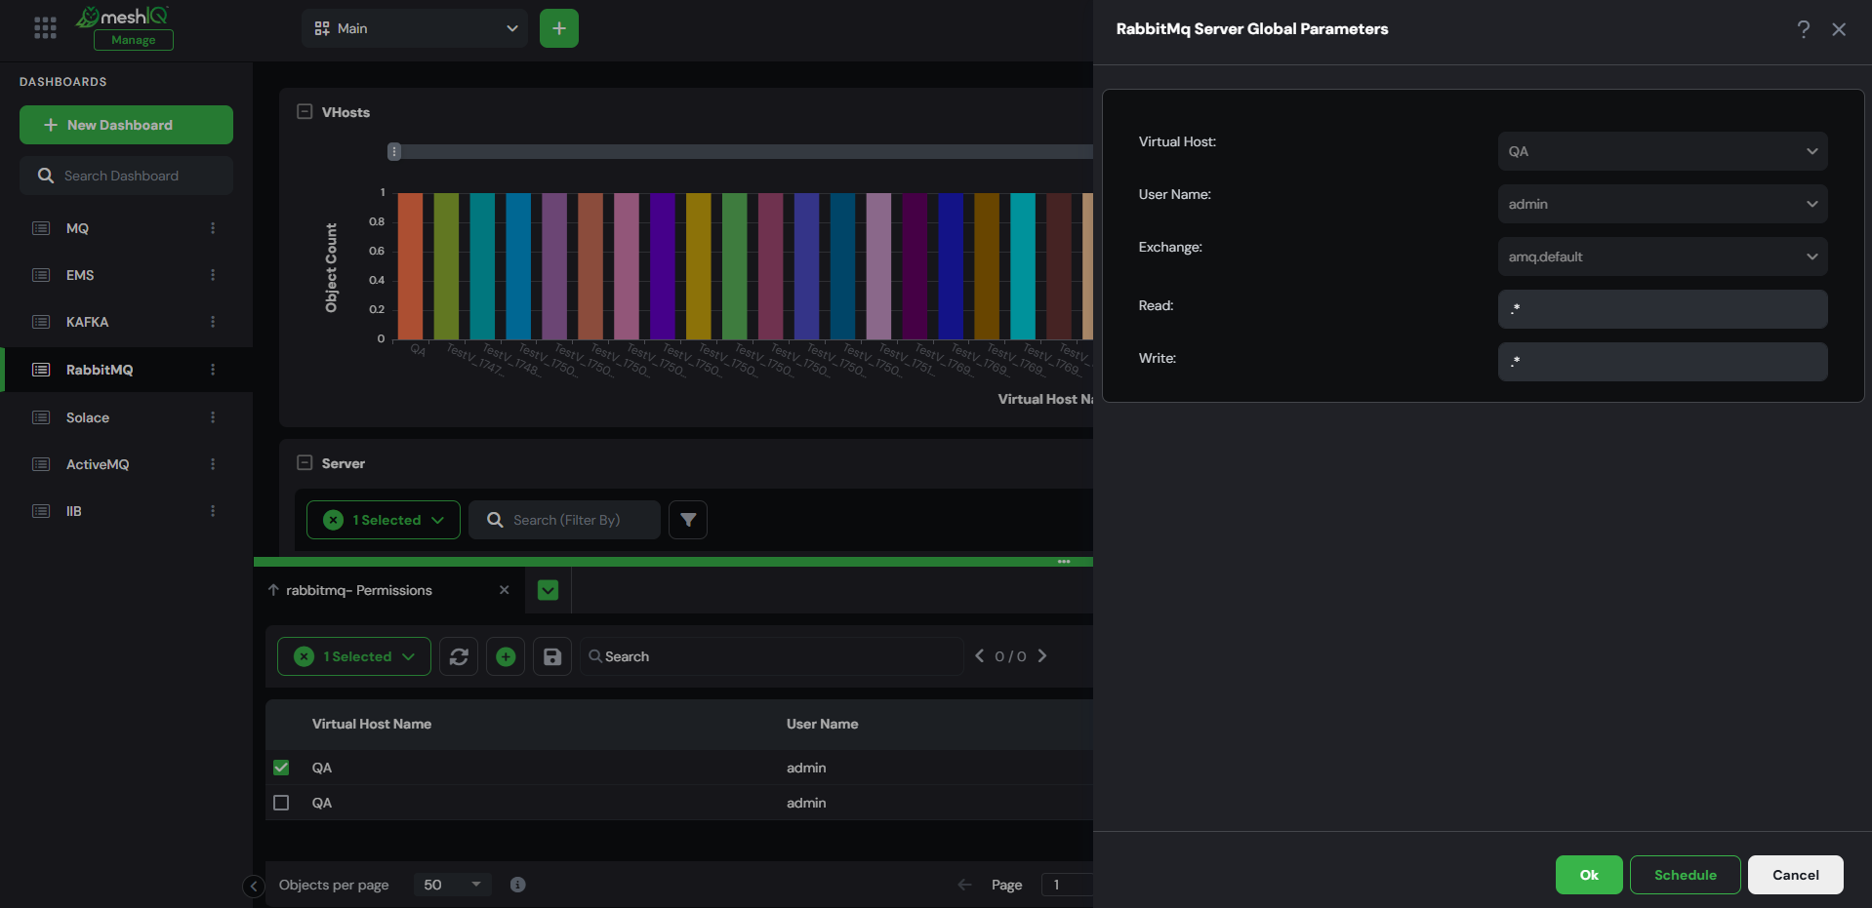Open the ActiveMQ dashboard options menu
The height and width of the screenshot is (908, 1872).
[x=213, y=464]
